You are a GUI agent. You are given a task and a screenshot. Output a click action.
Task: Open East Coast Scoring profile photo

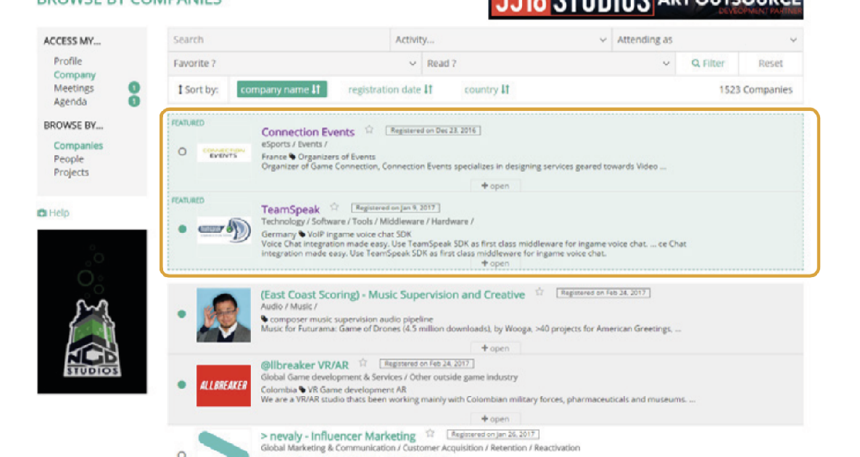224,316
